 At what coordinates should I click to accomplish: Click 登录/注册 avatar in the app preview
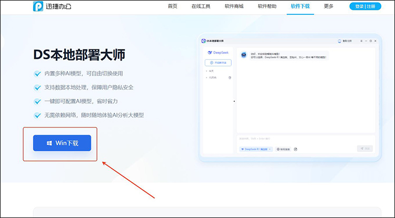click(339, 41)
